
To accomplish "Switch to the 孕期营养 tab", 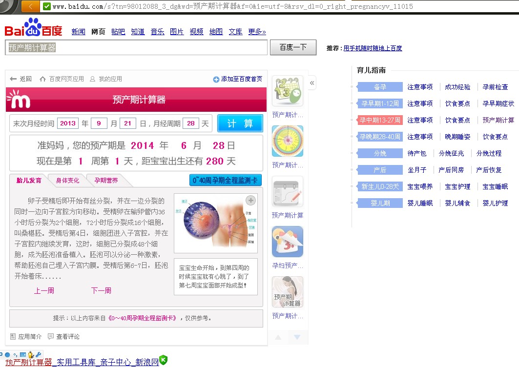I will pyautogui.click(x=106, y=181).
